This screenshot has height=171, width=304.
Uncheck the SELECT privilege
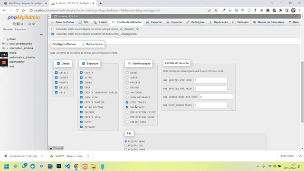pyautogui.click(x=56, y=73)
